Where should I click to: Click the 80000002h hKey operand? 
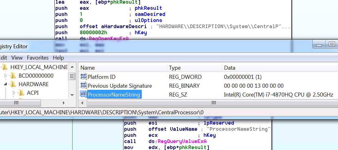(93, 33)
